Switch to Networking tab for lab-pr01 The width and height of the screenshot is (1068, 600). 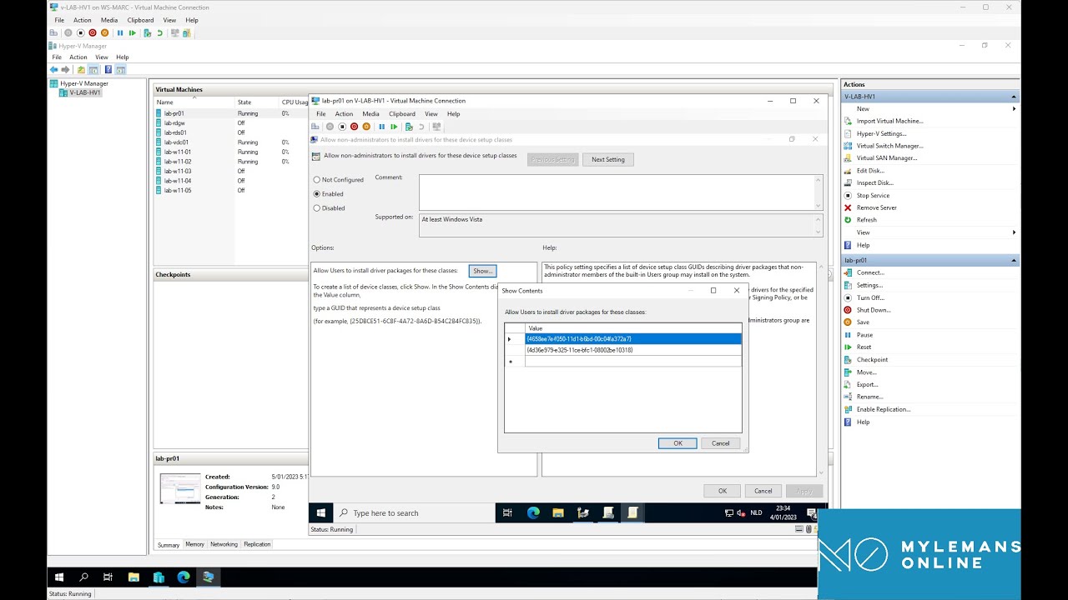pos(224,544)
